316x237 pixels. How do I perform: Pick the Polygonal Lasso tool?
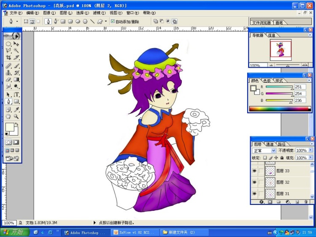tap(8, 50)
